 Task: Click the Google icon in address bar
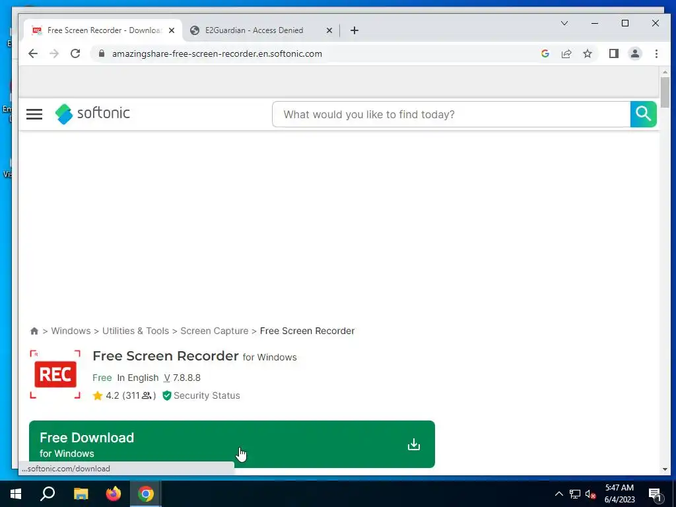tap(545, 53)
